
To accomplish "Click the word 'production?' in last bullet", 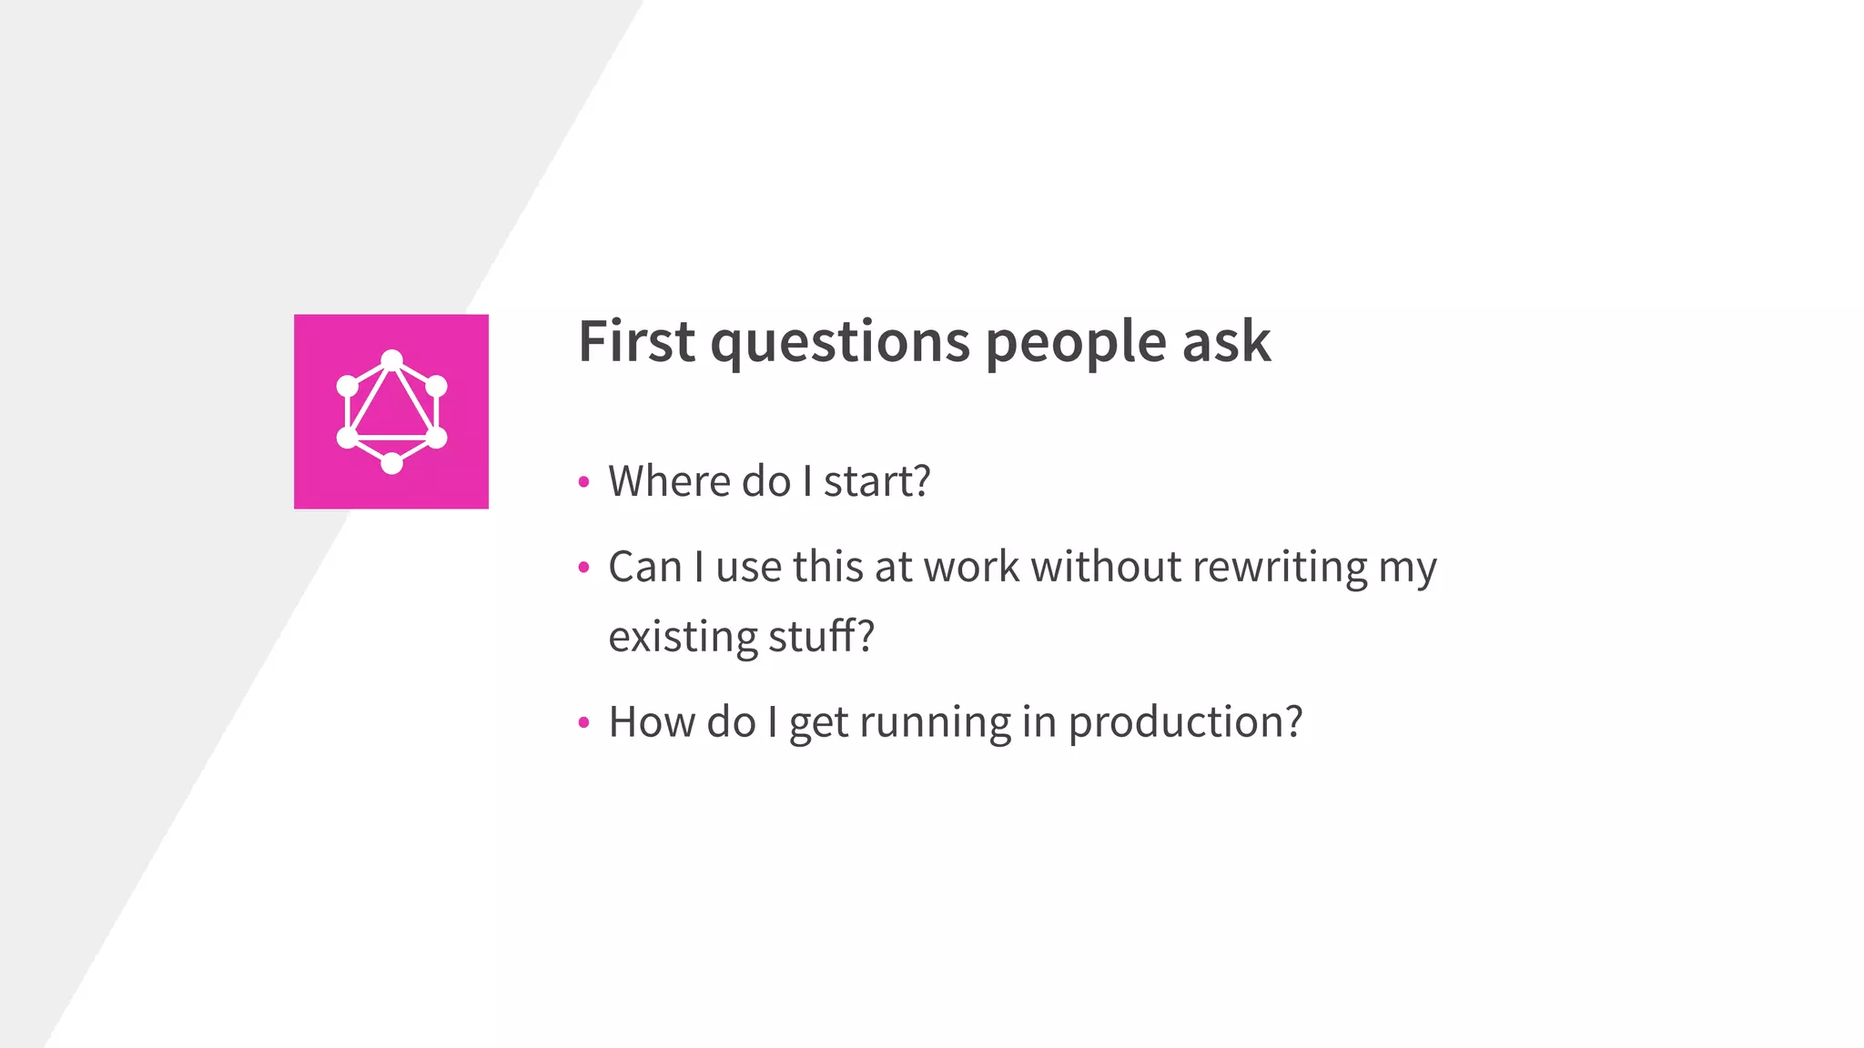I will (x=1185, y=722).
